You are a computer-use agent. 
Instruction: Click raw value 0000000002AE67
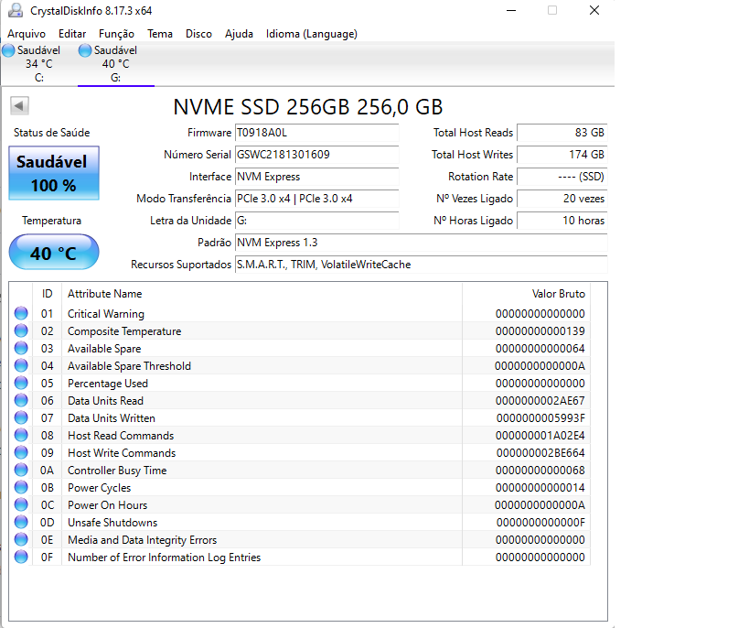click(x=540, y=401)
